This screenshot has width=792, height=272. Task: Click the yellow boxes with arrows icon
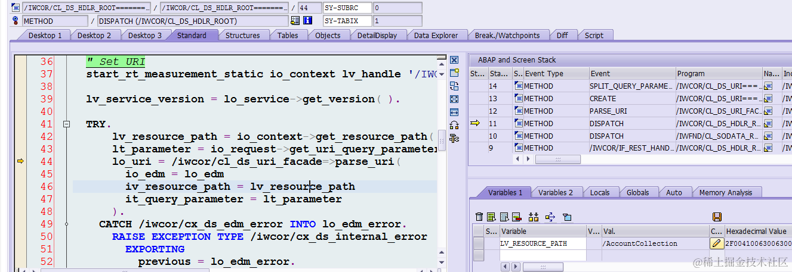[x=534, y=217]
